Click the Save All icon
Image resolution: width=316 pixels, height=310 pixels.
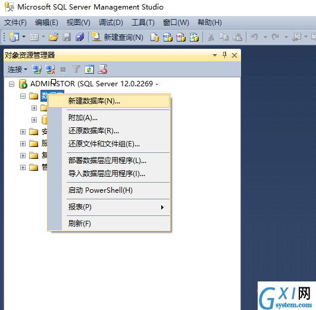[80, 37]
